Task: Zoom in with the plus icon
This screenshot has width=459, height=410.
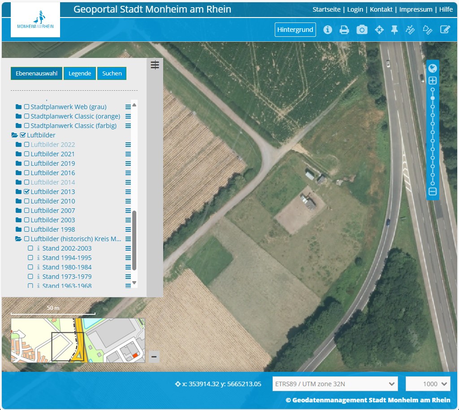Action: click(433, 81)
